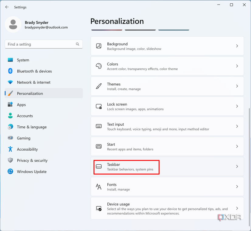Open the Gaming settings category
Image resolution: width=251 pixels, height=231 pixels.
[x=24, y=138]
